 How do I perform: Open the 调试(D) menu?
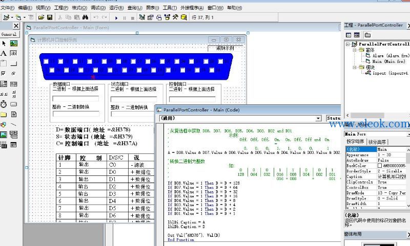pyautogui.click(x=98, y=8)
